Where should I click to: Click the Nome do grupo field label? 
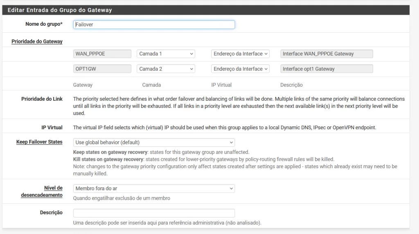pyautogui.click(x=44, y=24)
